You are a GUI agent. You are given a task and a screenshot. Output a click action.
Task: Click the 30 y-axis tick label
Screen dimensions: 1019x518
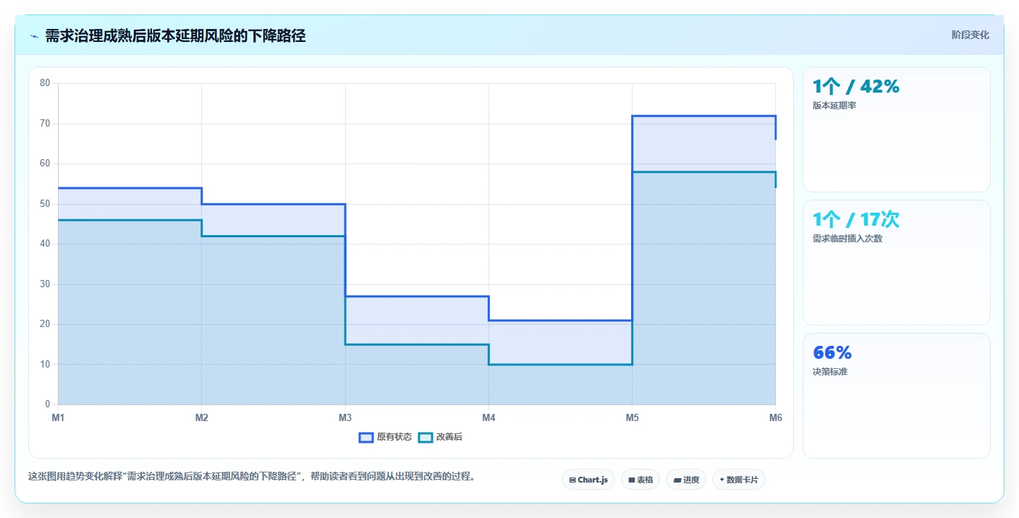coord(45,284)
